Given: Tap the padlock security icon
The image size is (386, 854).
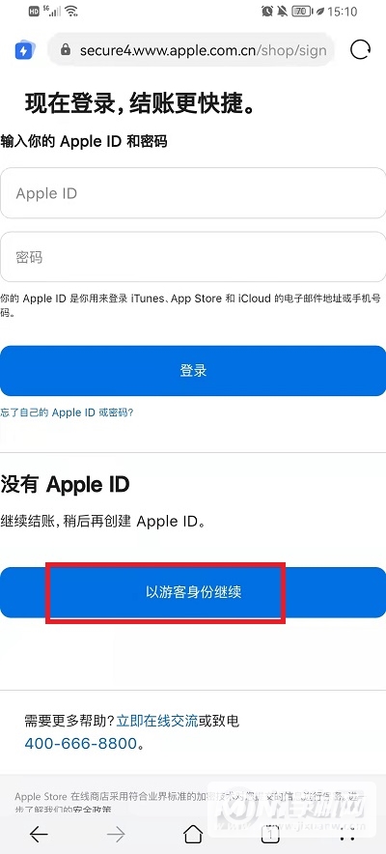Looking at the screenshot, I should [x=66, y=50].
